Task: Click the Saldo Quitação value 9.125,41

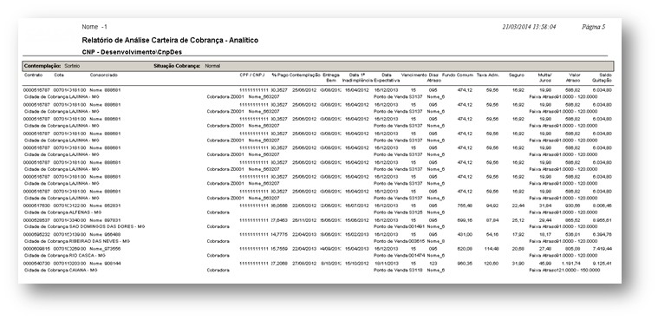Action: click(603, 264)
